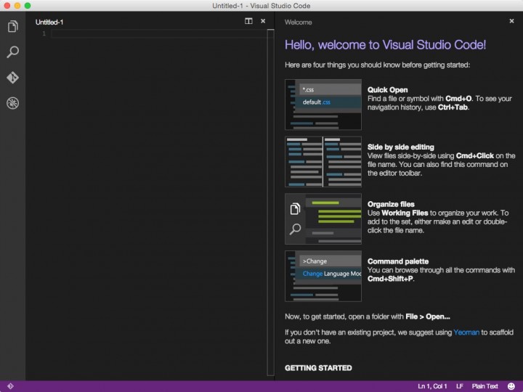Click the Organize files thumbnail
523x392 pixels.
[323, 219]
